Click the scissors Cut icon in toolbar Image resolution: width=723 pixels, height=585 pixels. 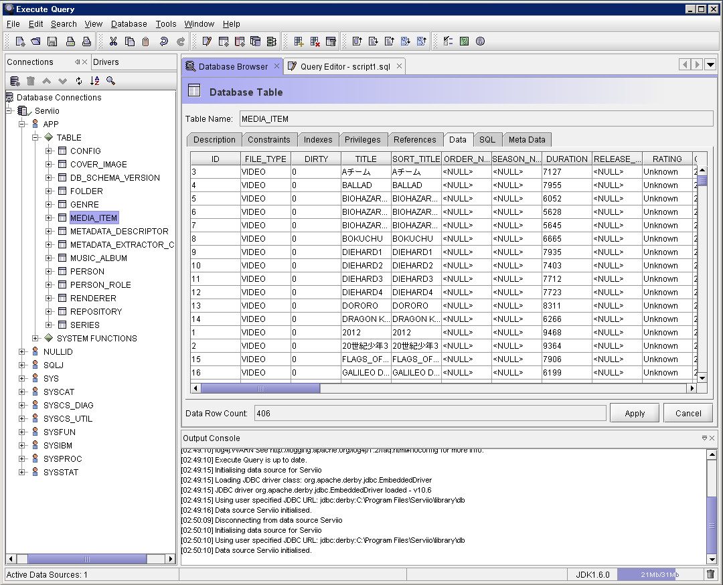[x=113, y=41]
